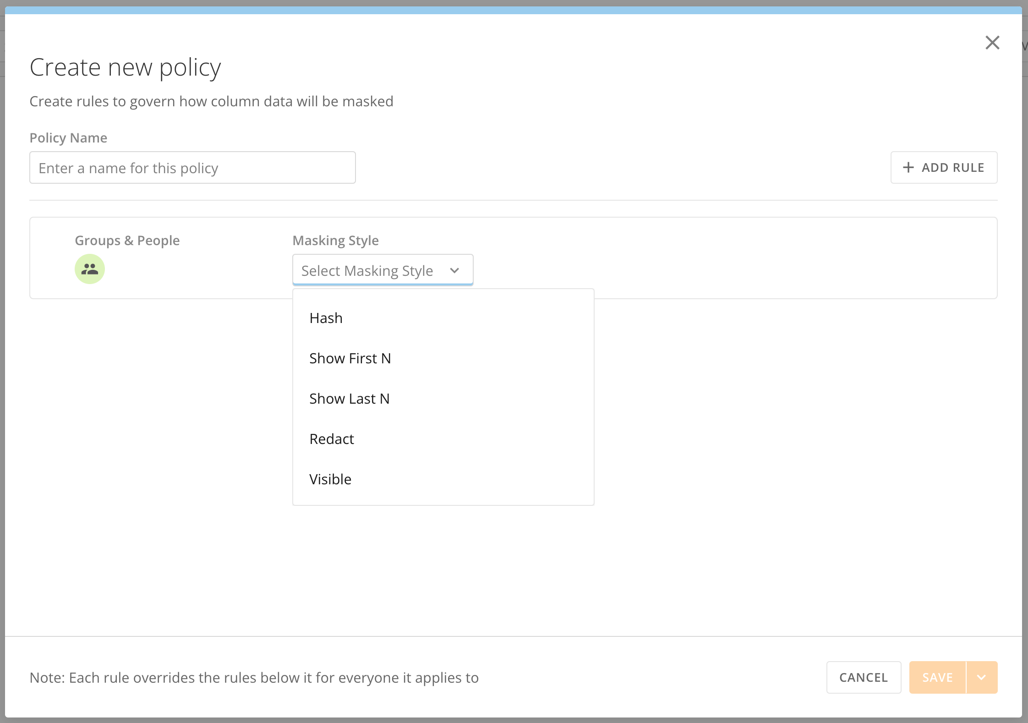This screenshot has height=723, width=1028.
Task: Click the Masking Style label
Action: point(335,241)
